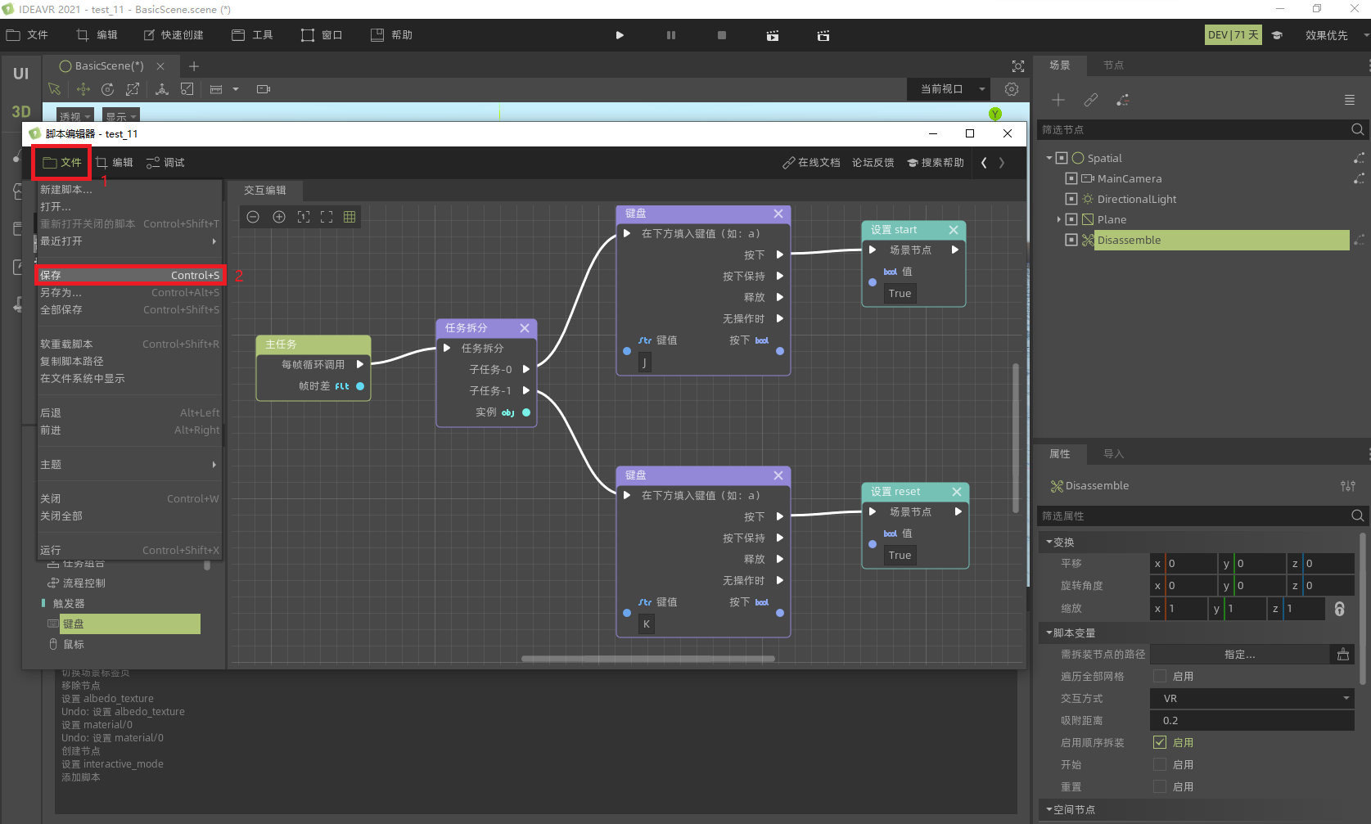Close the upper 键盘 node (key J)
Viewport: 1371px width, 824px height.
pos(778,214)
